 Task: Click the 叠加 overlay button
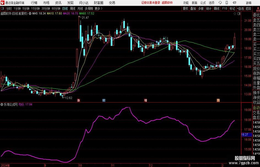(193, 9)
